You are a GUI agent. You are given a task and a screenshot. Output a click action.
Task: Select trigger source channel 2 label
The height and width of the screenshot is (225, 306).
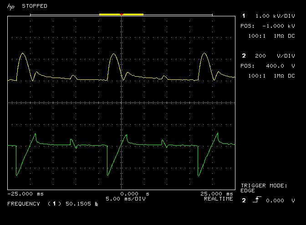pos(244,201)
